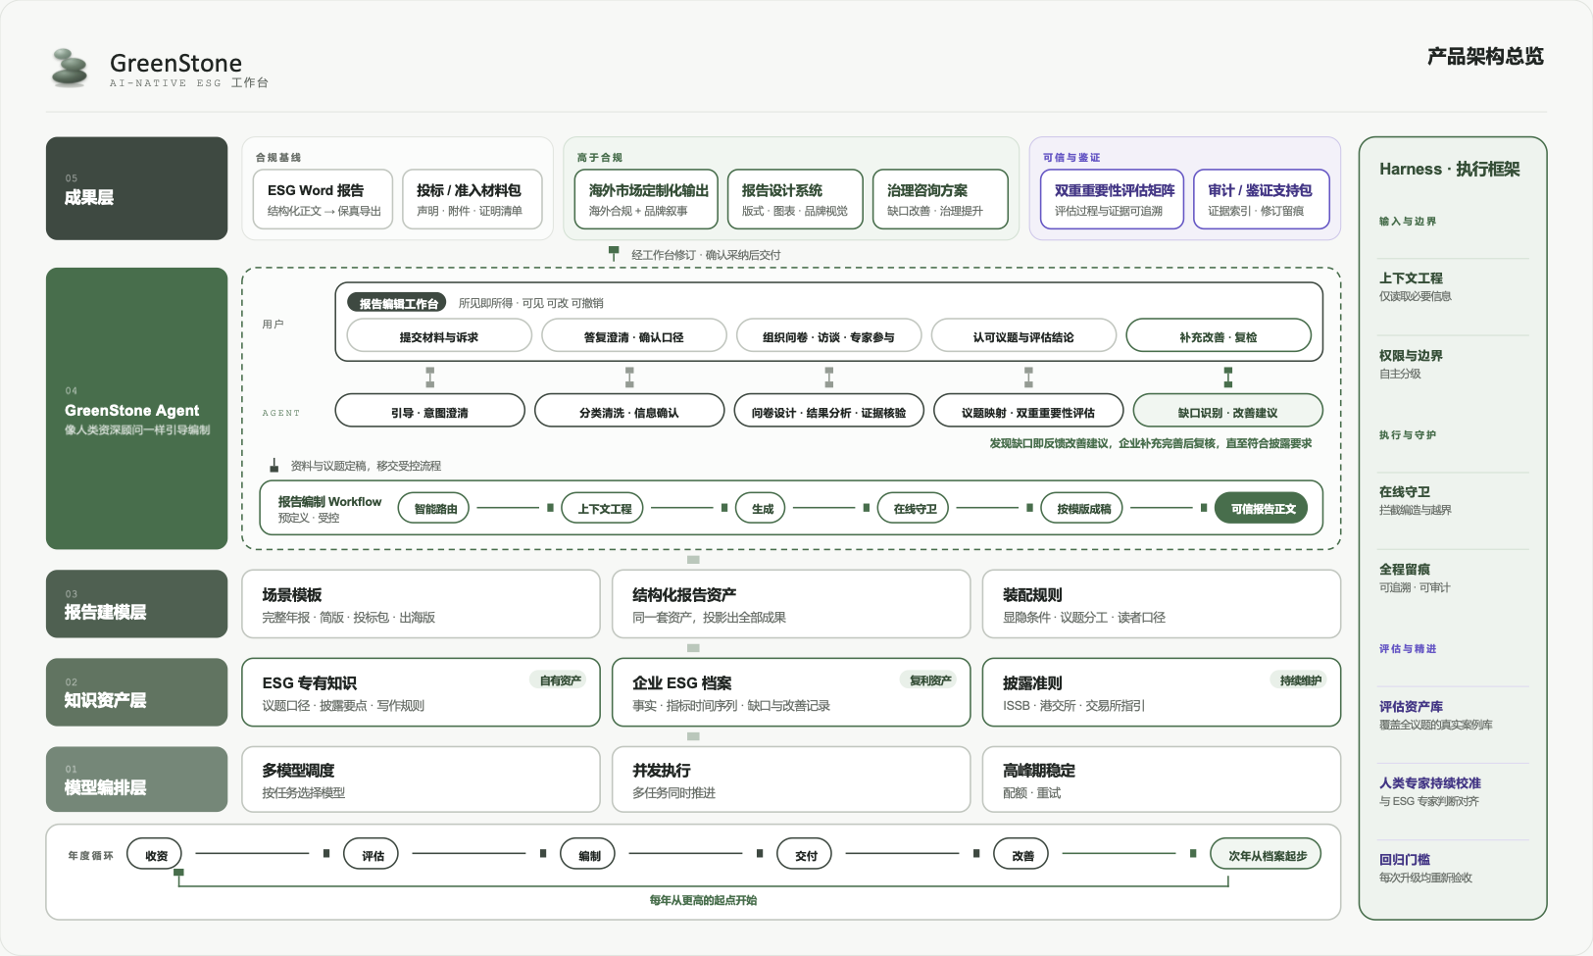Viewport: 1593px width, 956px height.
Task: Click the 可信报告正文 dark node
Action: point(1262,508)
